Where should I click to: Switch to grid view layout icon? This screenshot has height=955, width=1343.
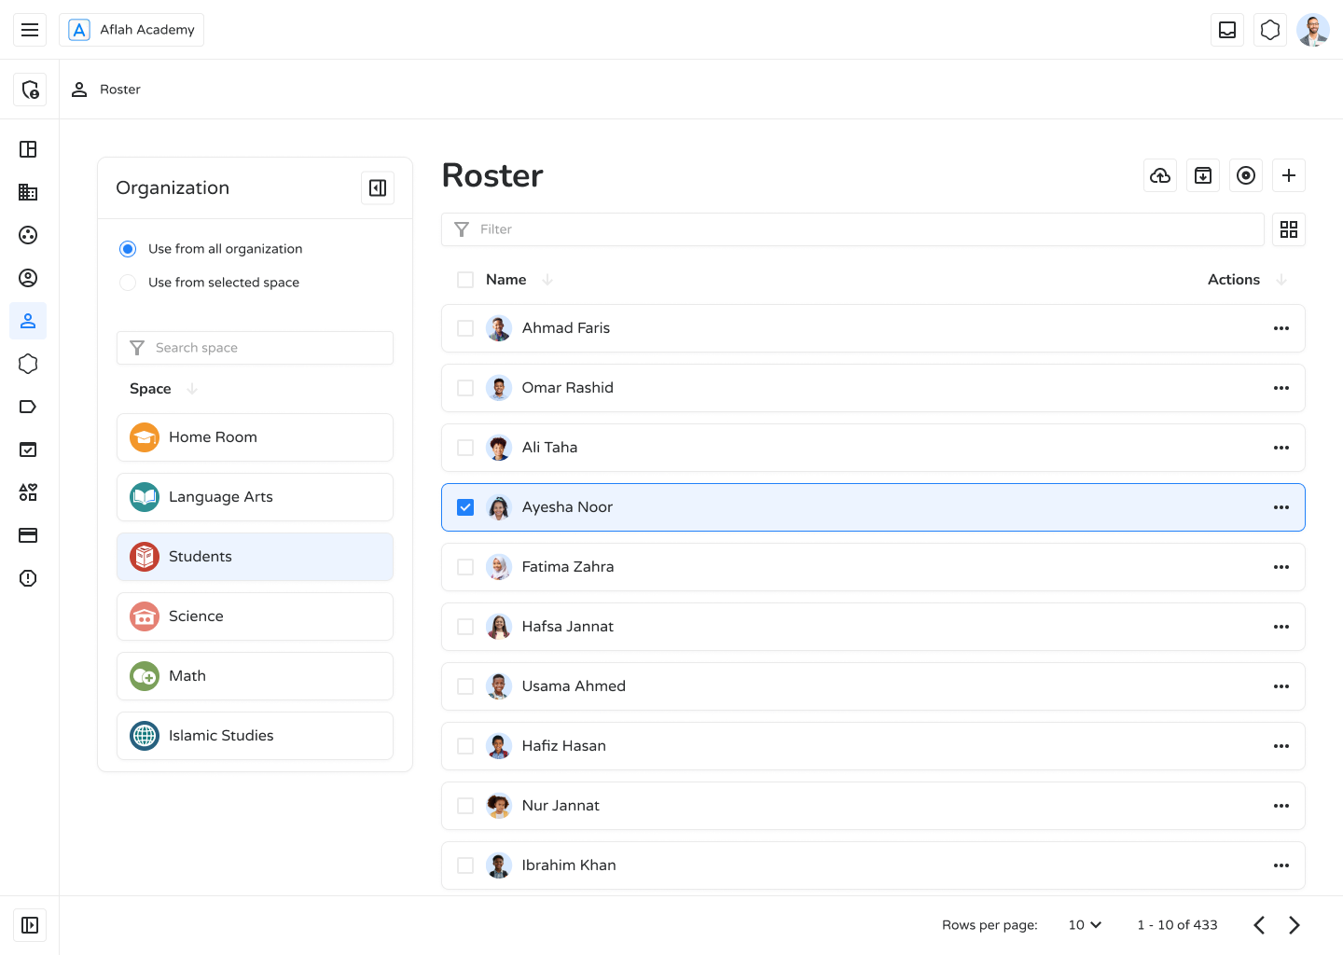[1289, 229]
